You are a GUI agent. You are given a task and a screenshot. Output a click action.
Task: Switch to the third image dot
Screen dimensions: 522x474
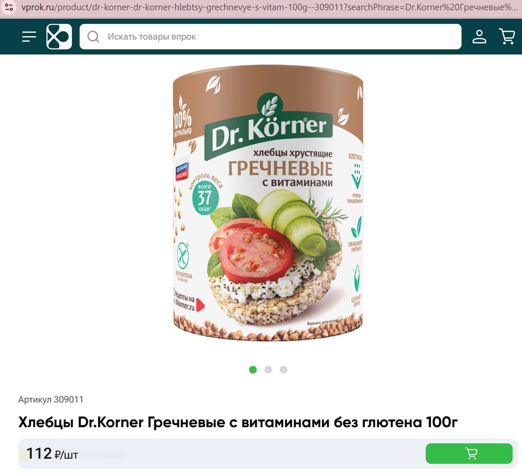tap(283, 370)
